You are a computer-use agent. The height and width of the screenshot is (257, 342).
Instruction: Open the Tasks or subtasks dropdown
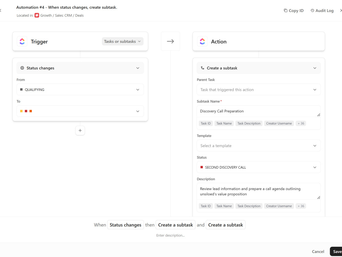pyautogui.click(x=122, y=41)
